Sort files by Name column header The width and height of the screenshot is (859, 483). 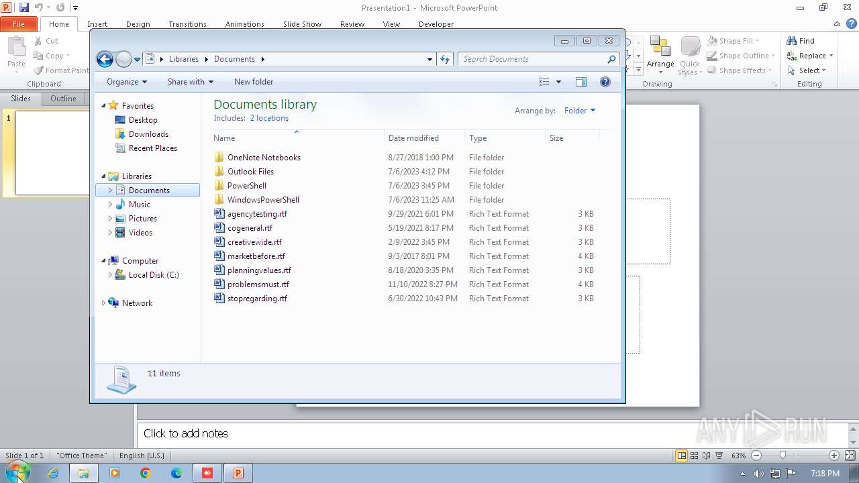tap(297, 138)
